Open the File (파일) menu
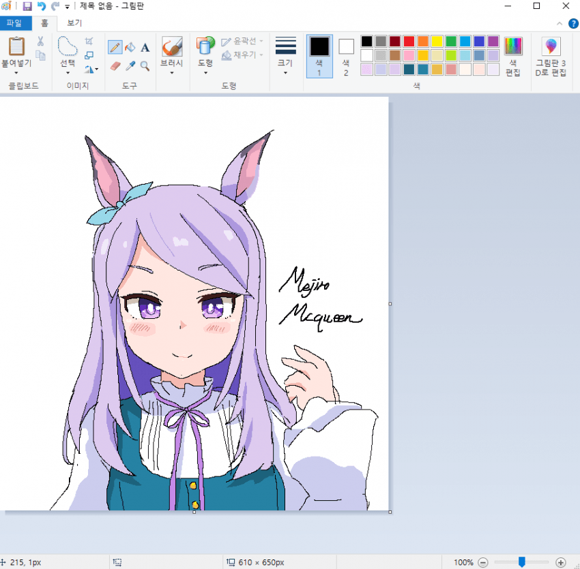Screen dimensions: 580x569 14,23
